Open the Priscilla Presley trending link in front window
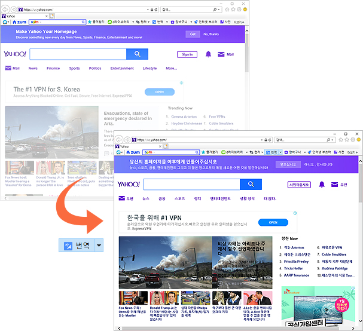363x331 pixels. coord(297,261)
